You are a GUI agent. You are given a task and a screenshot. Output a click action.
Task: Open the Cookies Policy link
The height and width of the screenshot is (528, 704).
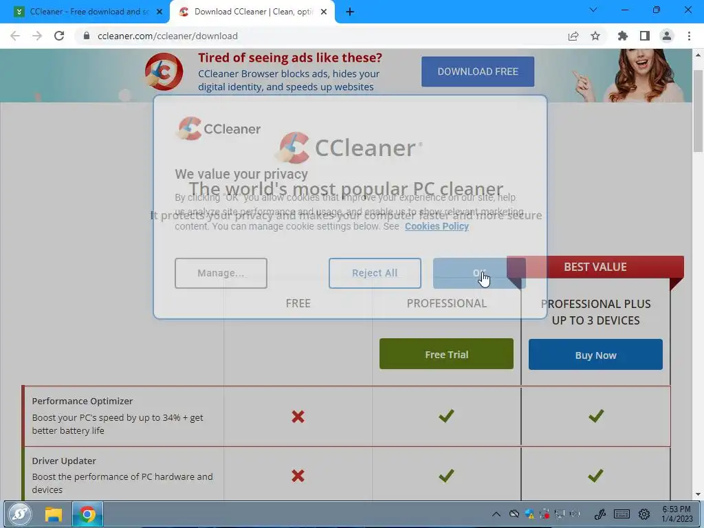[x=437, y=226]
